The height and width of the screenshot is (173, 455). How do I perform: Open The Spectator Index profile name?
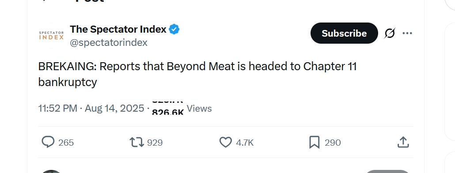(x=118, y=29)
